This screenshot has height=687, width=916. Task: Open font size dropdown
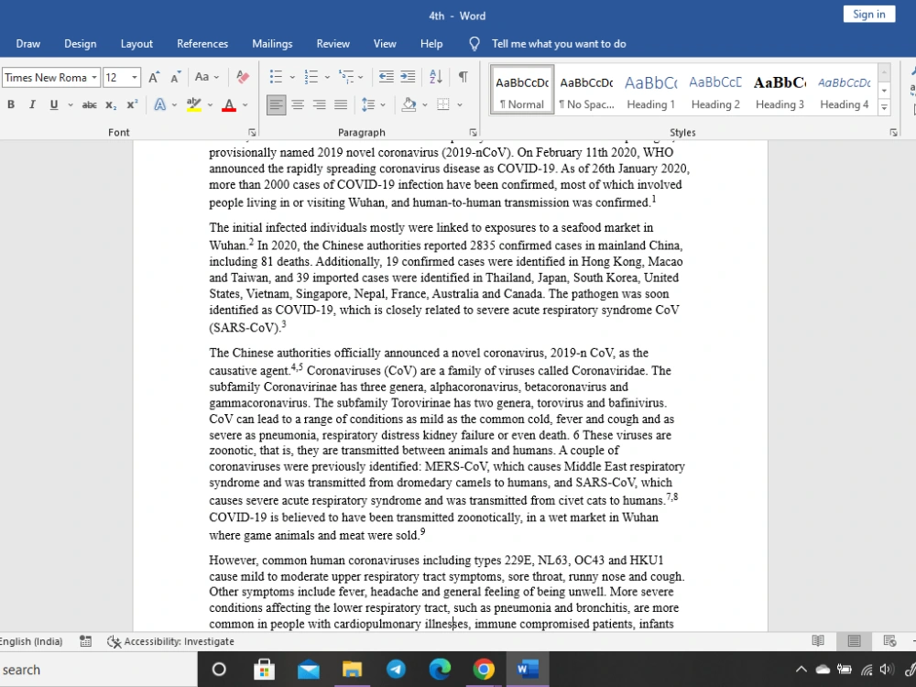135,77
